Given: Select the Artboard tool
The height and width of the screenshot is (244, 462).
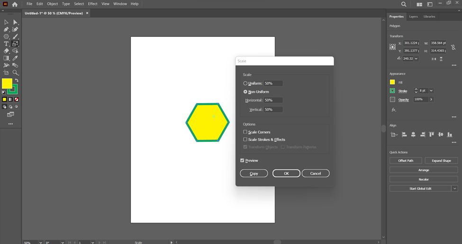Looking at the screenshot, I should (6, 73).
